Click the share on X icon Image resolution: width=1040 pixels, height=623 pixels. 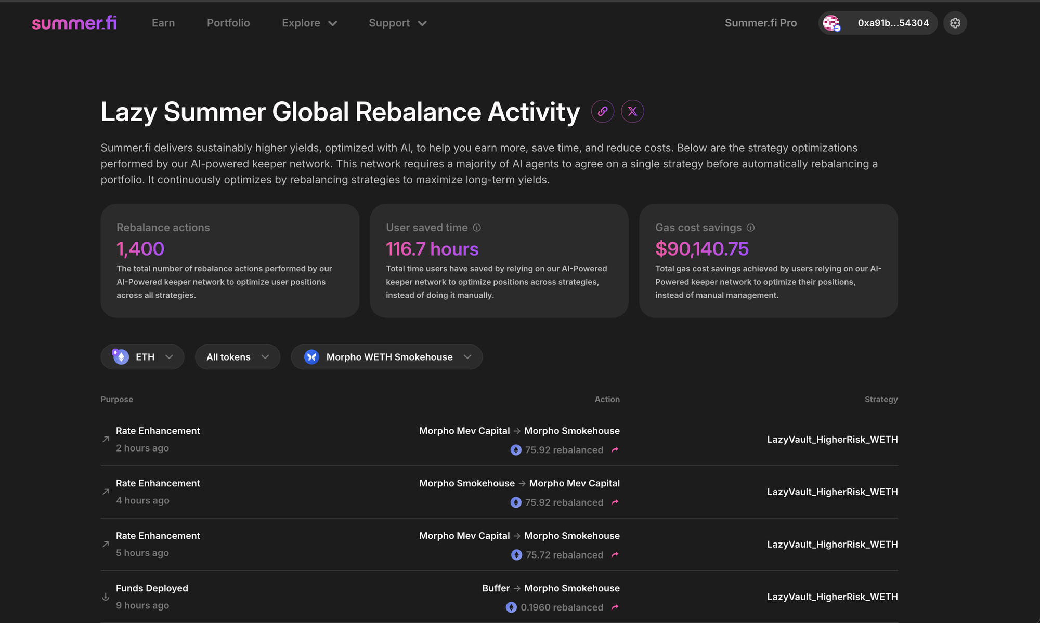coord(632,111)
